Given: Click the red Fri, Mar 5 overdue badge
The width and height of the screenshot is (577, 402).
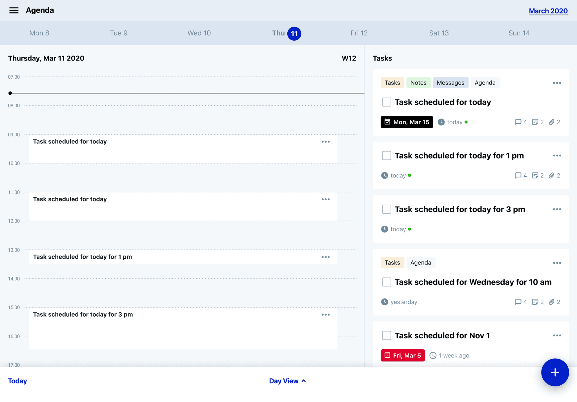Looking at the screenshot, I should click(x=403, y=356).
